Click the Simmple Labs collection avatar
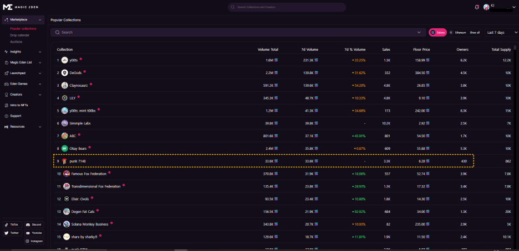Viewport: 519px width, 251px height. pyautogui.click(x=64, y=123)
